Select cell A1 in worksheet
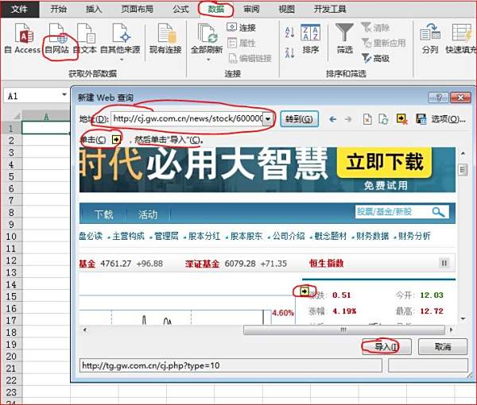The height and width of the screenshot is (405, 477). [46, 128]
